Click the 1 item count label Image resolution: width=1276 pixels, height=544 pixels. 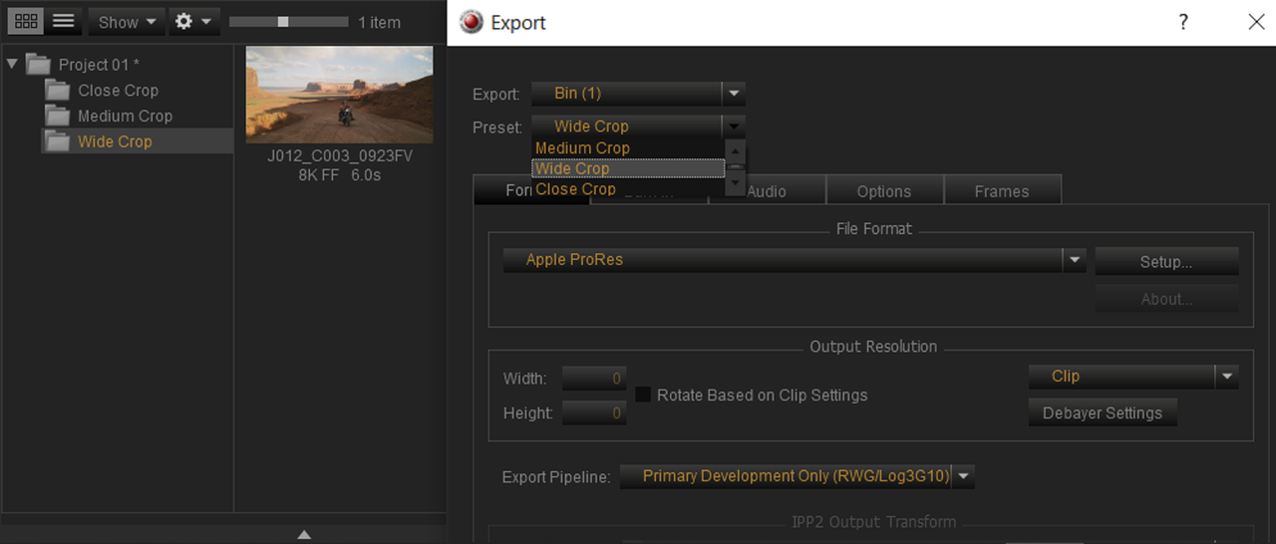(380, 22)
